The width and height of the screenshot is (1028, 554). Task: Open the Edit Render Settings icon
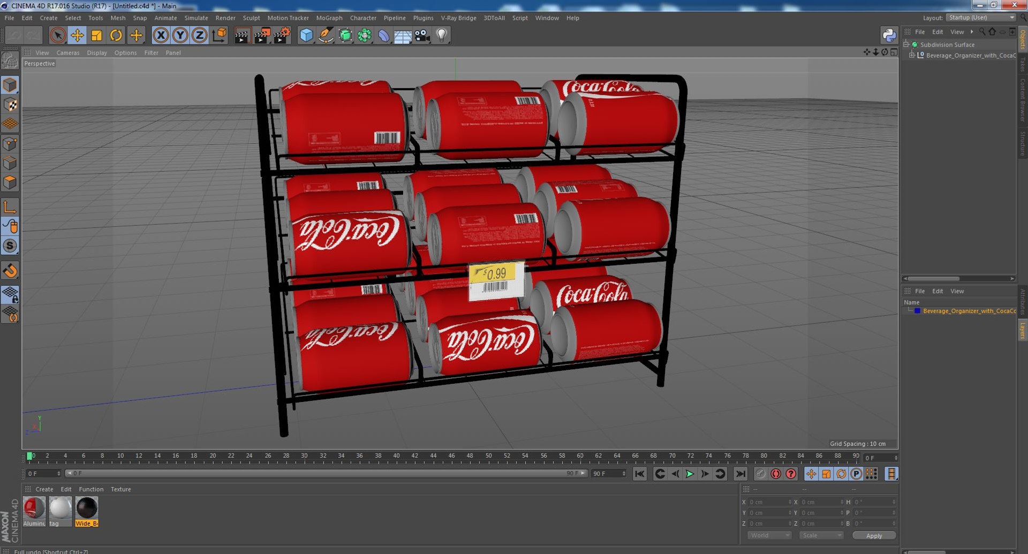coord(282,35)
